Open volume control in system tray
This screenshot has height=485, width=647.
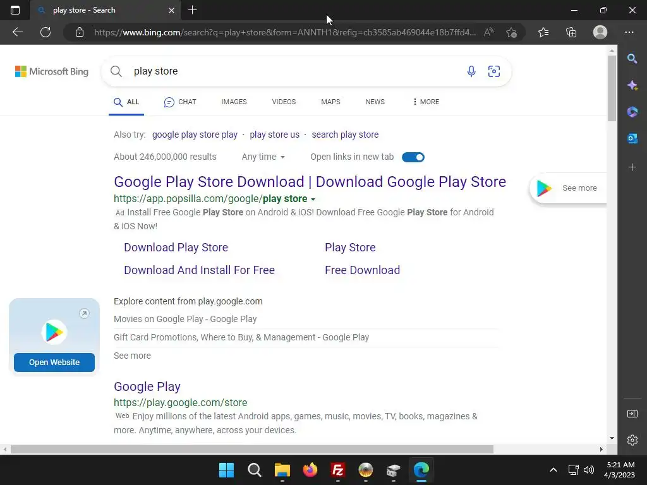tap(589, 470)
